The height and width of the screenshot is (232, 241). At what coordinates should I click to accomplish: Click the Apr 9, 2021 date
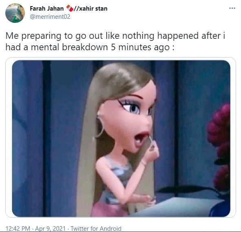51,228
